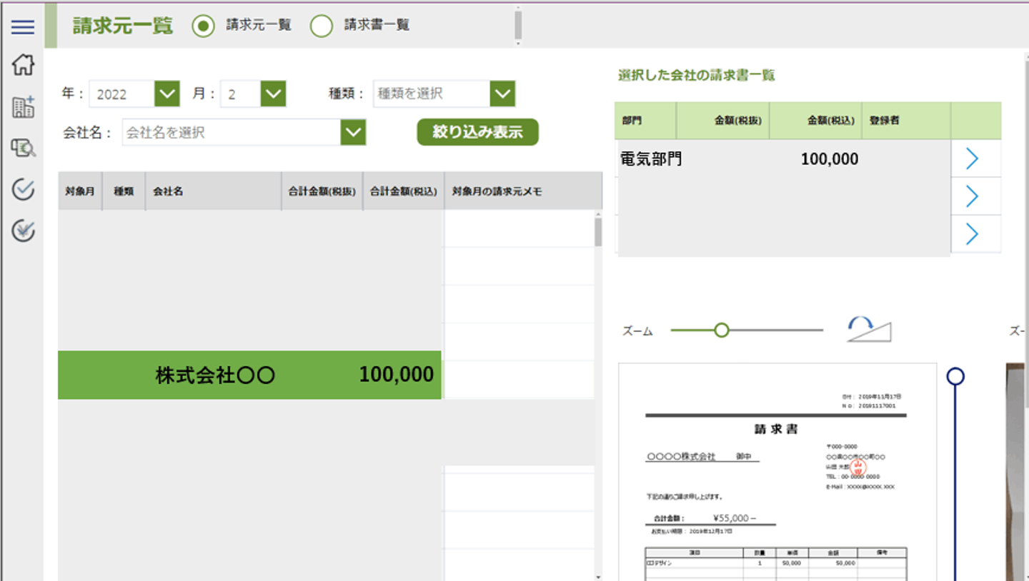The height and width of the screenshot is (581, 1029).
Task: Open the invoice search magnifier icon
Action: point(23,148)
